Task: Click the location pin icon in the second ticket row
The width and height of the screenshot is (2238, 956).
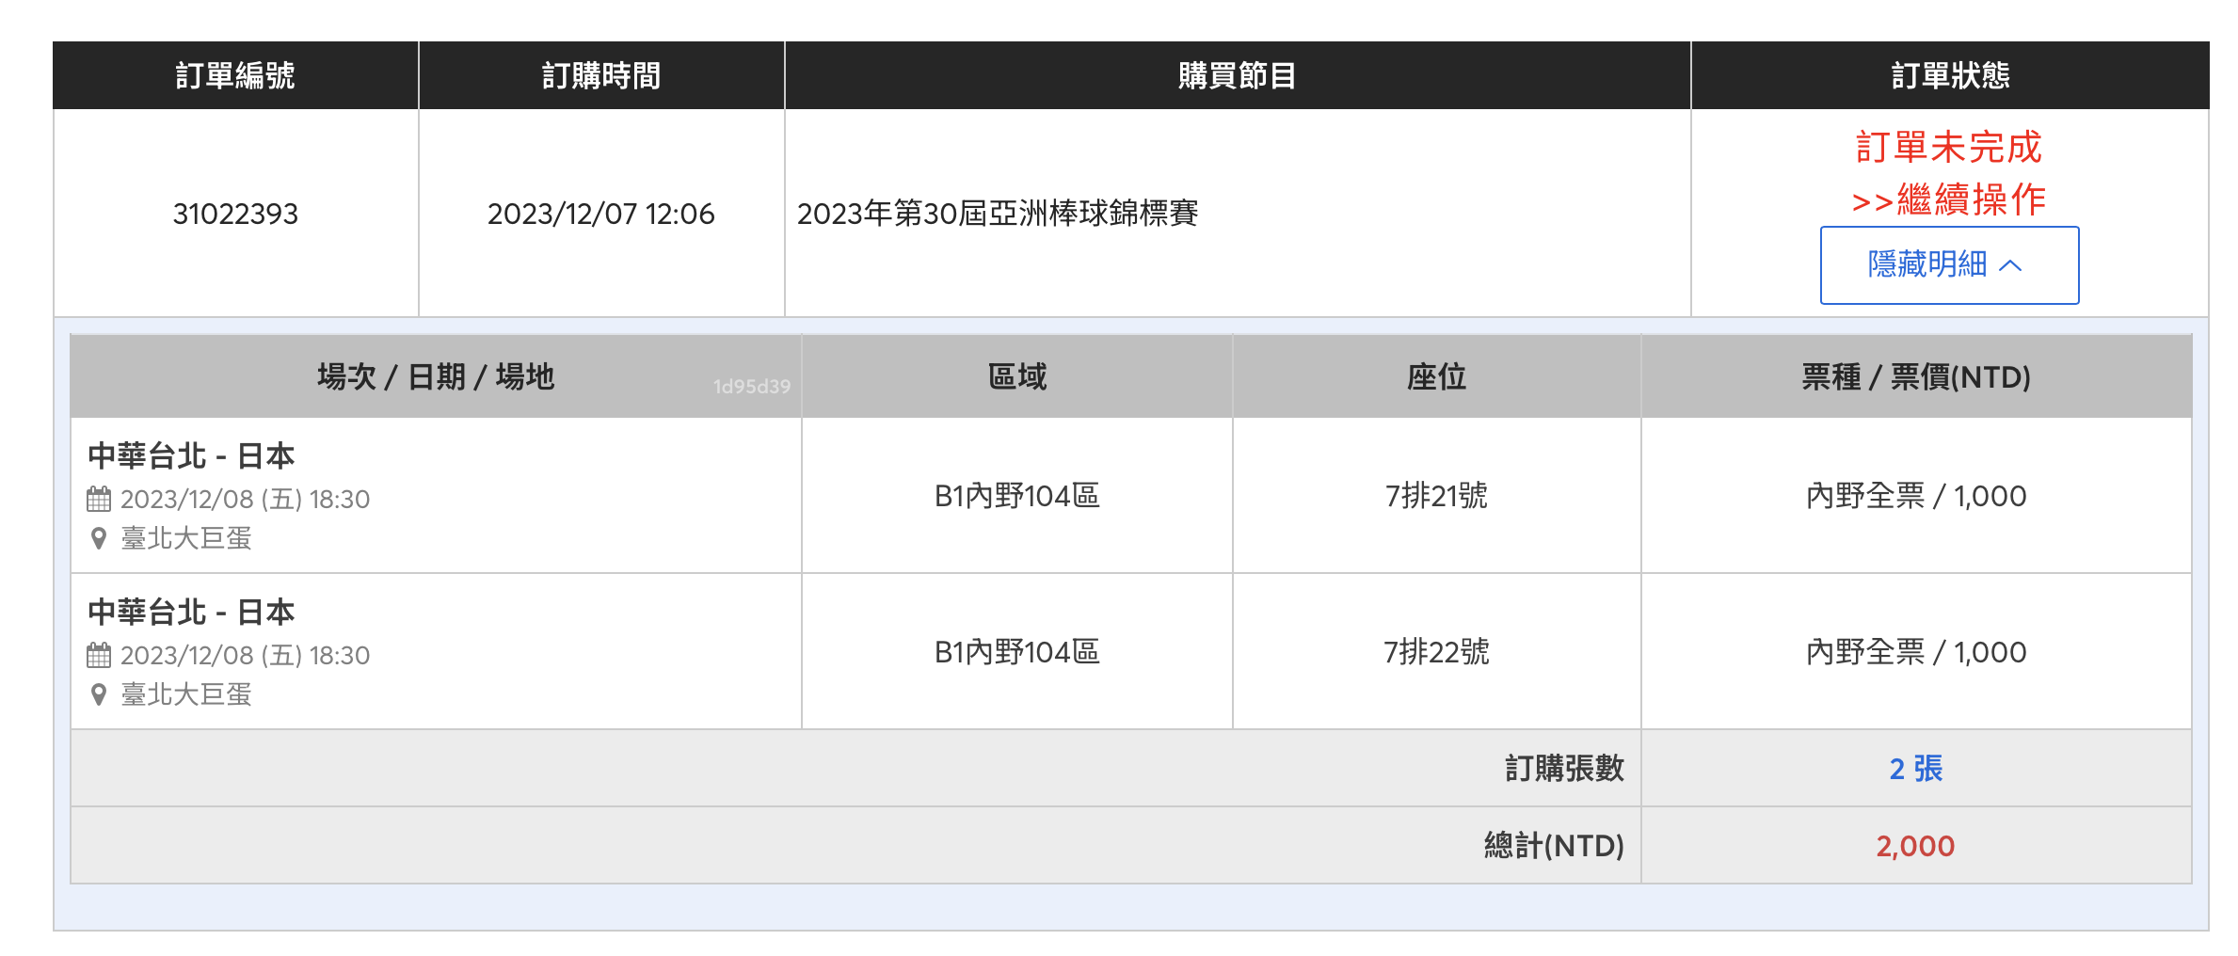Action: 99,694
